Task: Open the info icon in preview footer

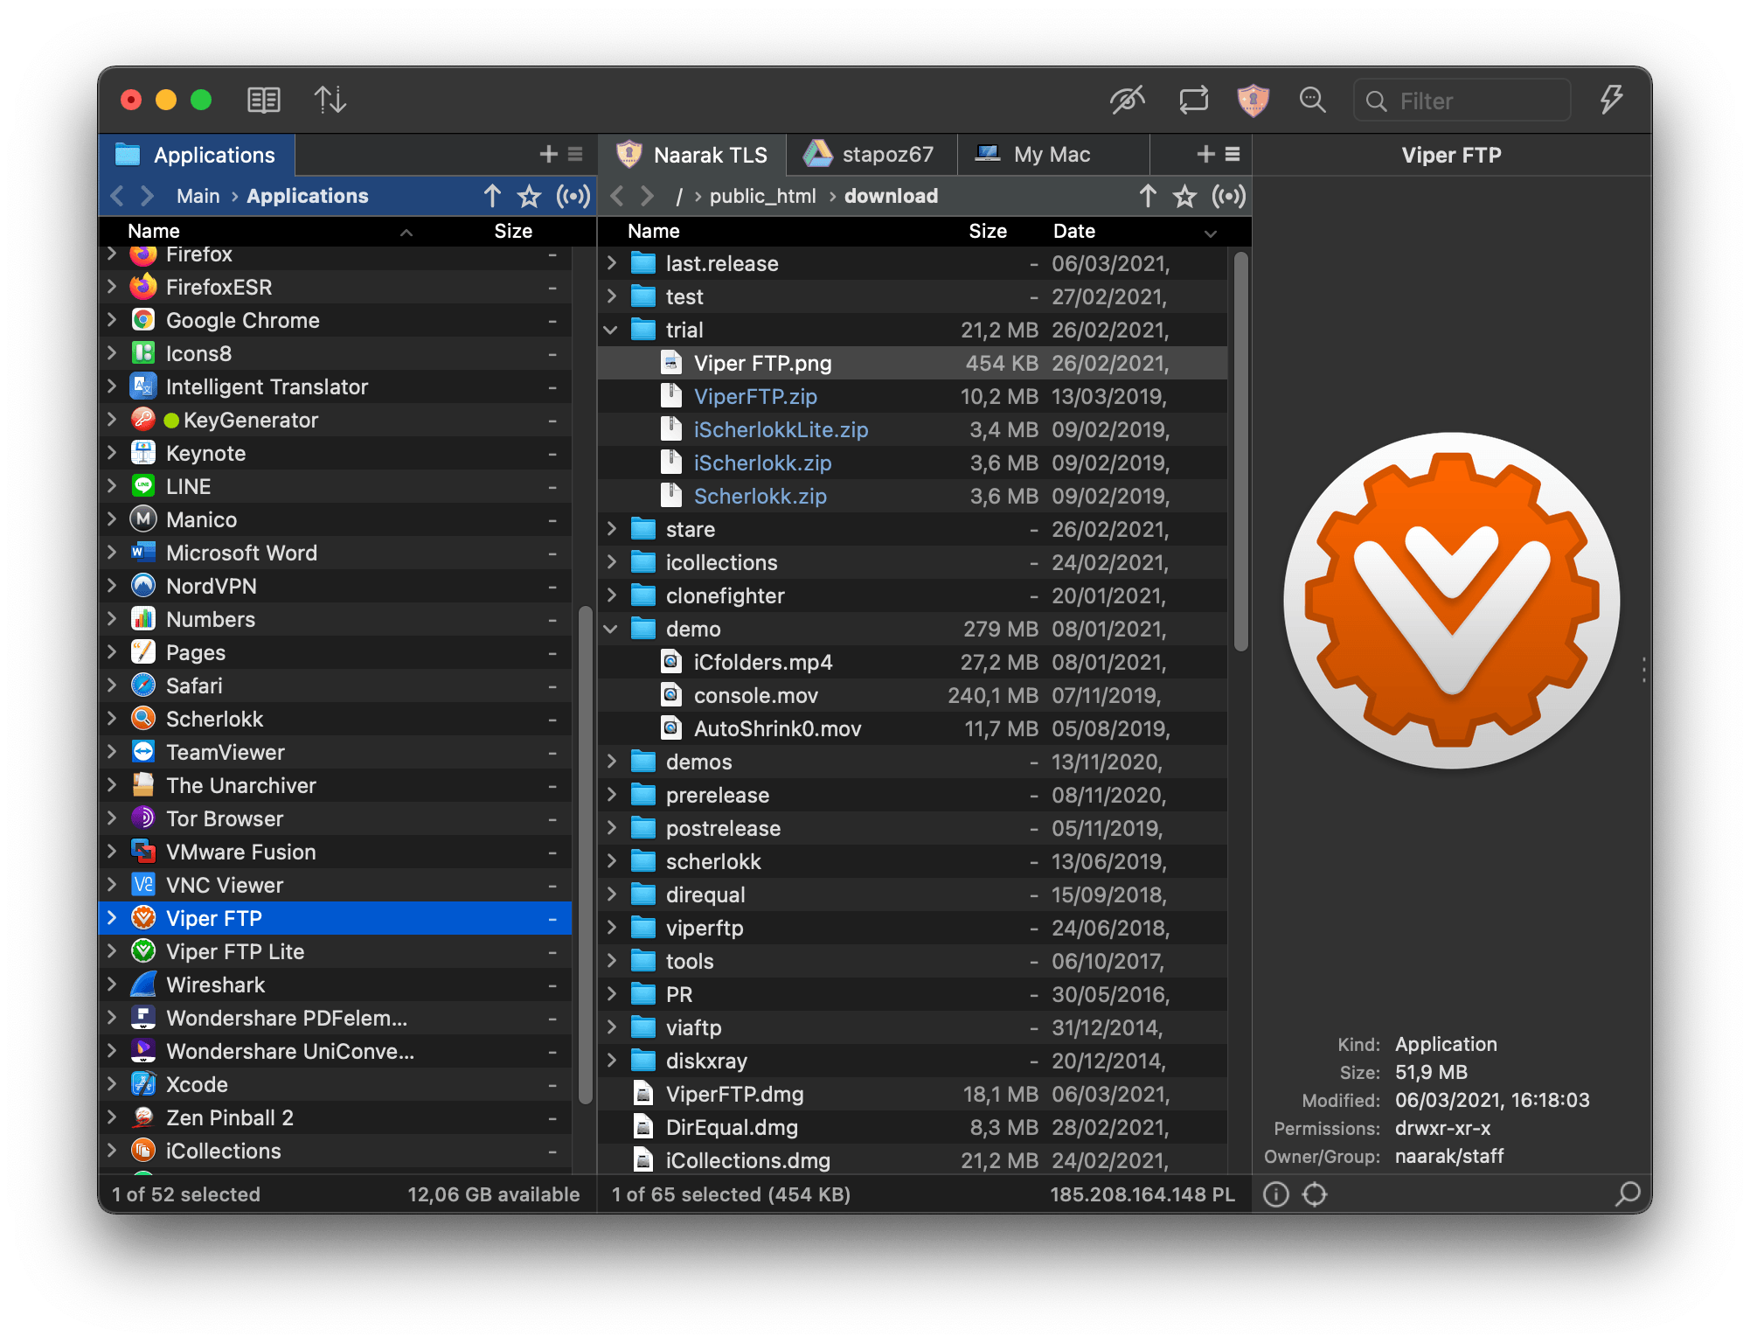Action: pyautogui.click(x=1275, y=1194)
